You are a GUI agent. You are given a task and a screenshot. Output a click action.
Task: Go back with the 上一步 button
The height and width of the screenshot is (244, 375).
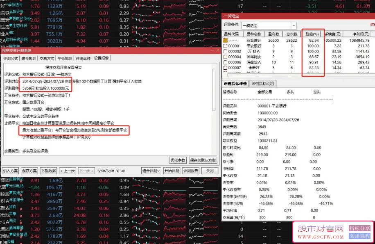click(68, 171)
